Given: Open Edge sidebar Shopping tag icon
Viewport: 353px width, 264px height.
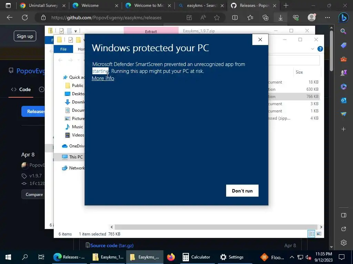Looking at the screenshot, I should [x=344, y=45].
